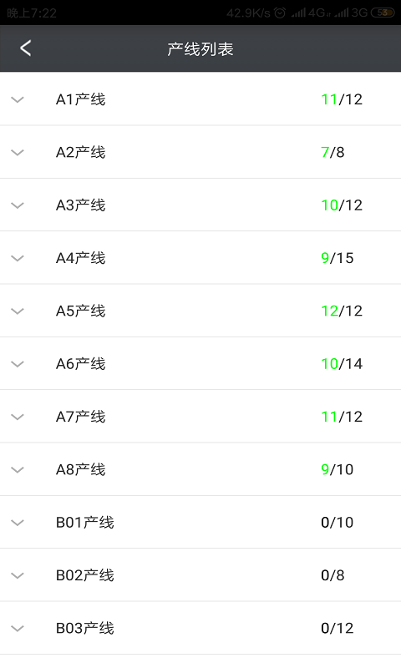401x668 pixels.
Task: Expand the B02产线 chevron
Action: (x=18, y=575)
